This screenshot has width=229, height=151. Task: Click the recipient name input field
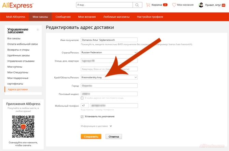tap(109, 40)
